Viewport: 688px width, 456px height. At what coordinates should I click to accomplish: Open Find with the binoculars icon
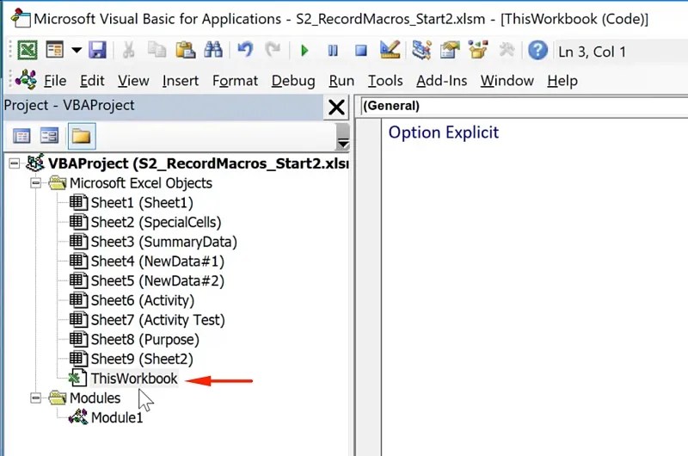point(213,51)
